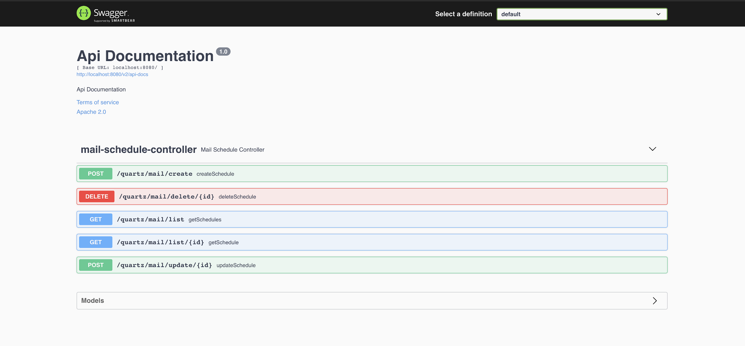
Task: Expand the Models section
Action: (655, 301)
